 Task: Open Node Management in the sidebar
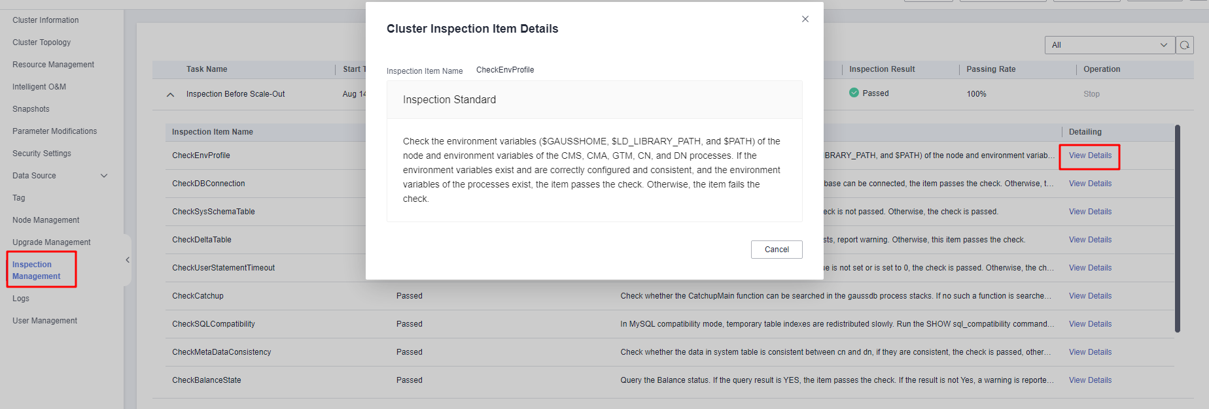(46, 220)
